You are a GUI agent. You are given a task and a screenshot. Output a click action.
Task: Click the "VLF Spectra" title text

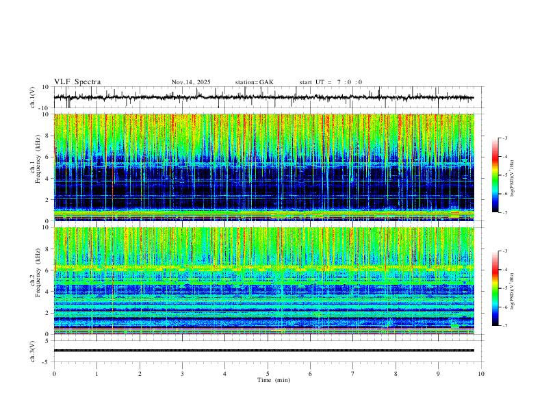click(x=77, y=82)
